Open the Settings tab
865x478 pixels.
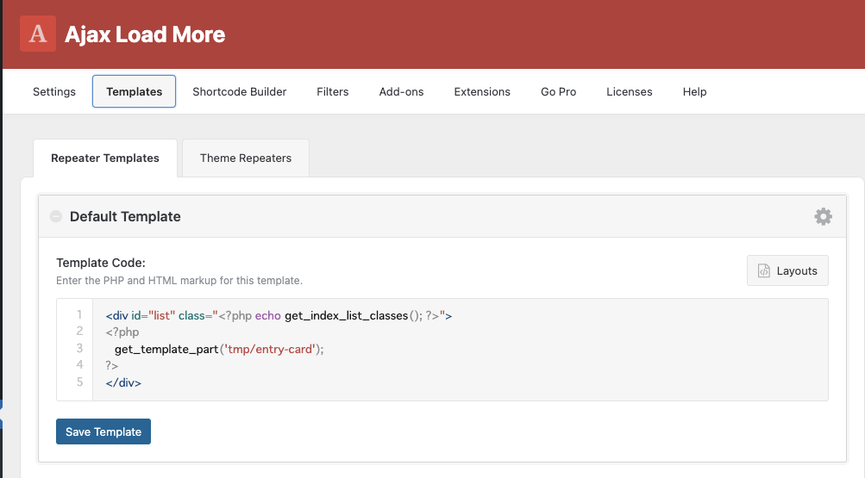[54, 91]
